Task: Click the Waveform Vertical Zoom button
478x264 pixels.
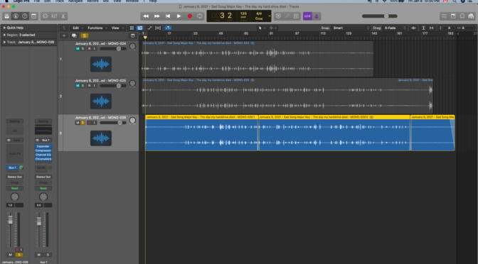Action: tap(413, 28)
